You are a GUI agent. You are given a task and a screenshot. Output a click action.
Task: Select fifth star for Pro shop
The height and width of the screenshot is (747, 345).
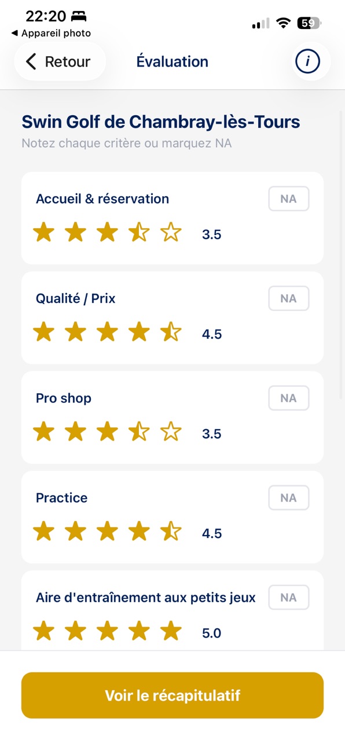point(171,433)
